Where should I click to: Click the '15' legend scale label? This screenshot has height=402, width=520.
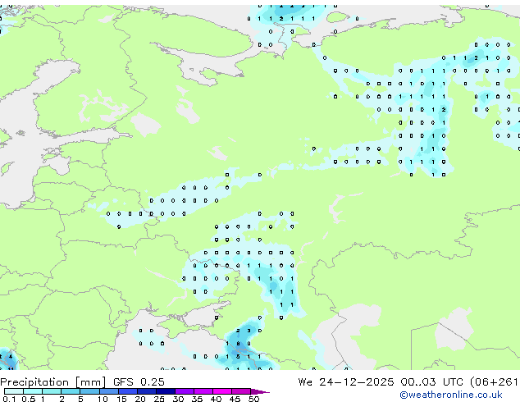121,399
